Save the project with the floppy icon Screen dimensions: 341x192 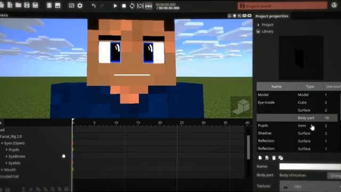click(27, 5)
